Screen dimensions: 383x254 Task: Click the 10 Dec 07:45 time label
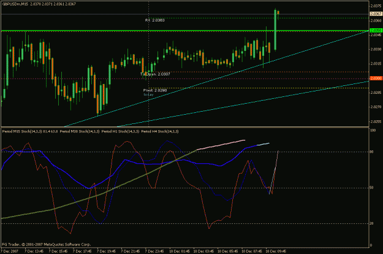(252, 252)
